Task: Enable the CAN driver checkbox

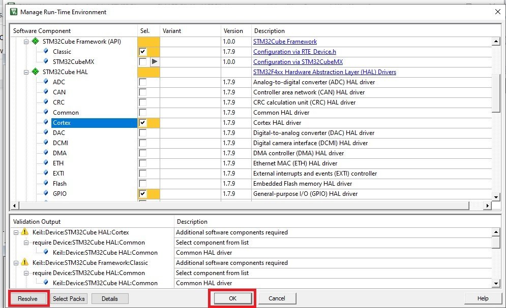Action: 142,92
